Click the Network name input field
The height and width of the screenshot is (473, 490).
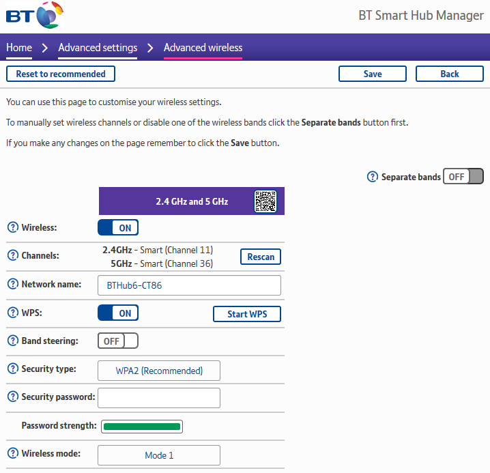189,285
